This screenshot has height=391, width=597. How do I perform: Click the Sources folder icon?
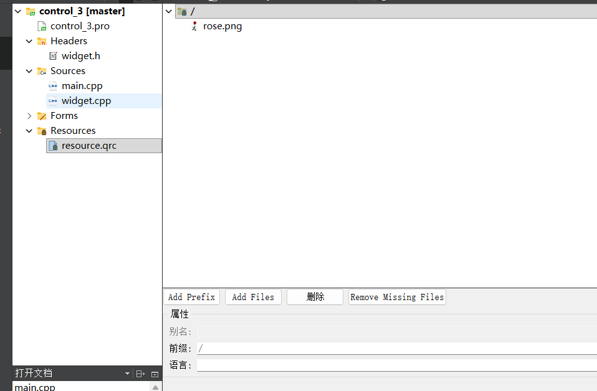pos(42,71)
